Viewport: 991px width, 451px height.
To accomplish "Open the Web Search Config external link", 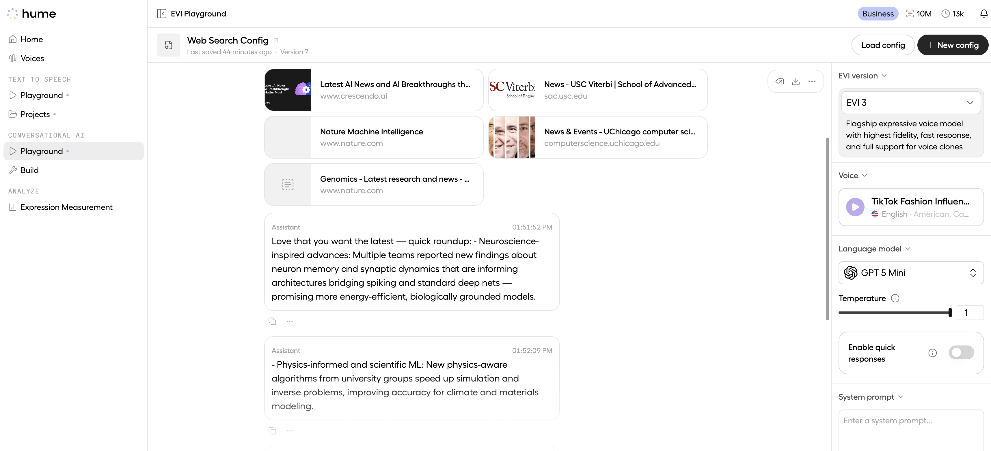I will click(x=276, y=40).
